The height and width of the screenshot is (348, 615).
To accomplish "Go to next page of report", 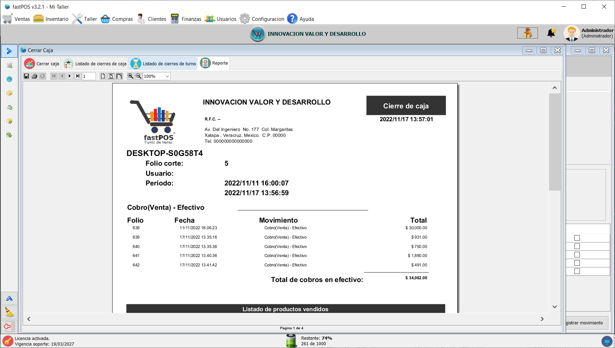I will coord(70,76).
